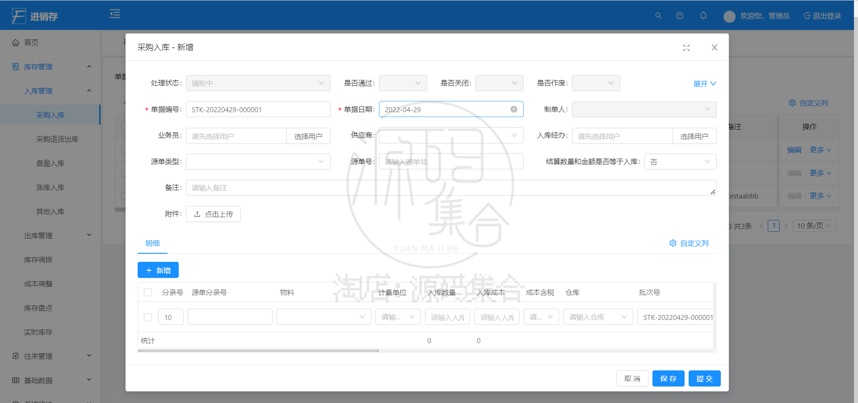Expand more fields via 展开
The image size is (858, 403).
704,84
